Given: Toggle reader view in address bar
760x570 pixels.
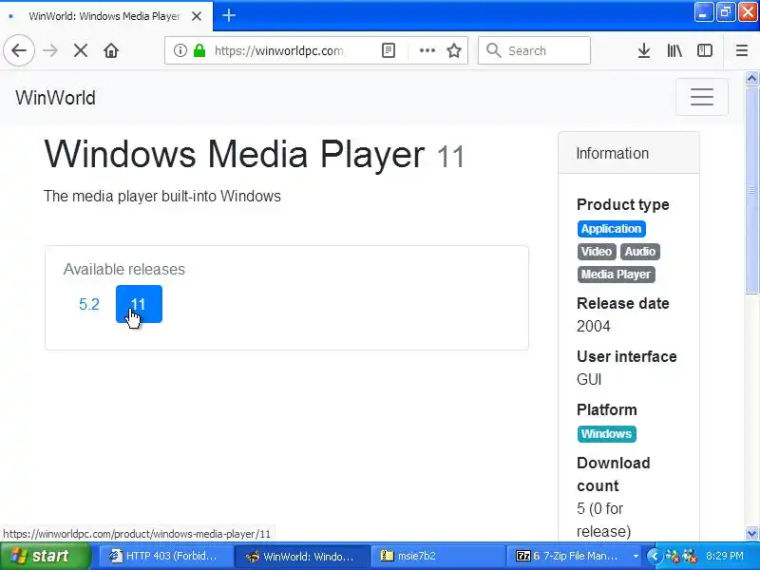Looking at the screenshot, I should click(x=389, y=50).
